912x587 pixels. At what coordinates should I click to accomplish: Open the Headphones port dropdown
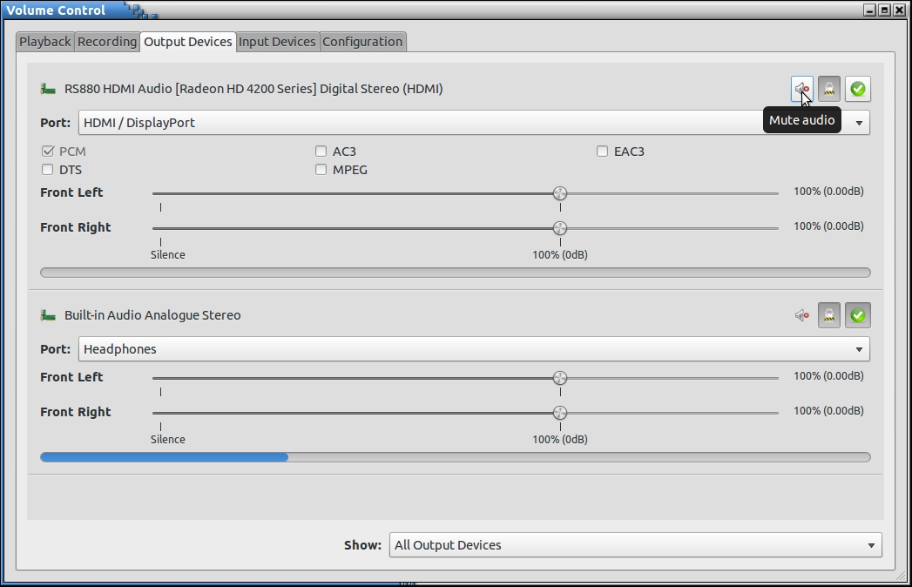point(474,349)
